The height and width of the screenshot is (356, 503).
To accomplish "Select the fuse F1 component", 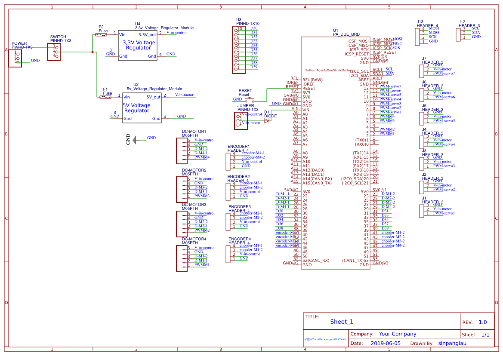I will coord(105,97).
